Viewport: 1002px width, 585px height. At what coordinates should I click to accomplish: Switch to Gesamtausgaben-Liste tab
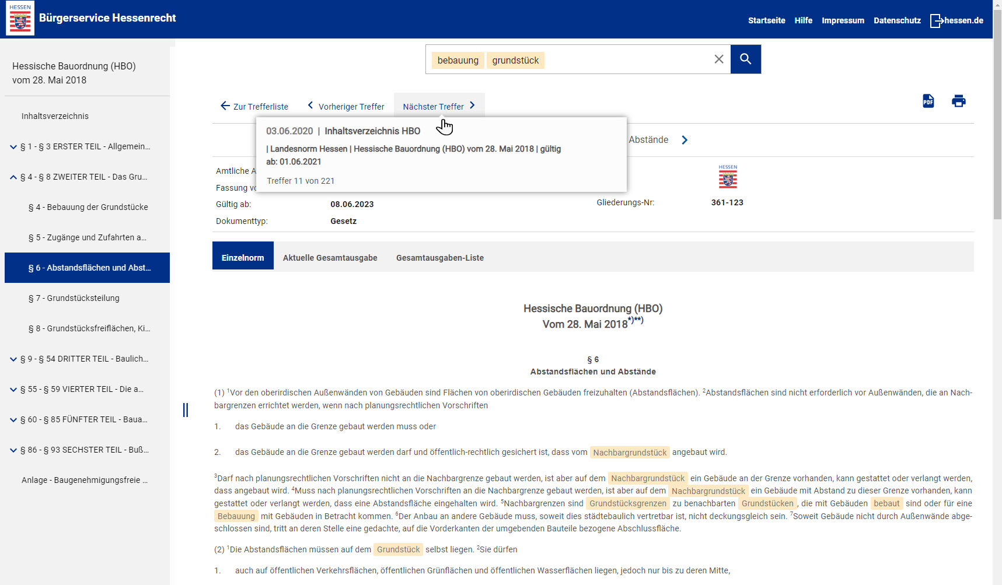tap(440, 257)
